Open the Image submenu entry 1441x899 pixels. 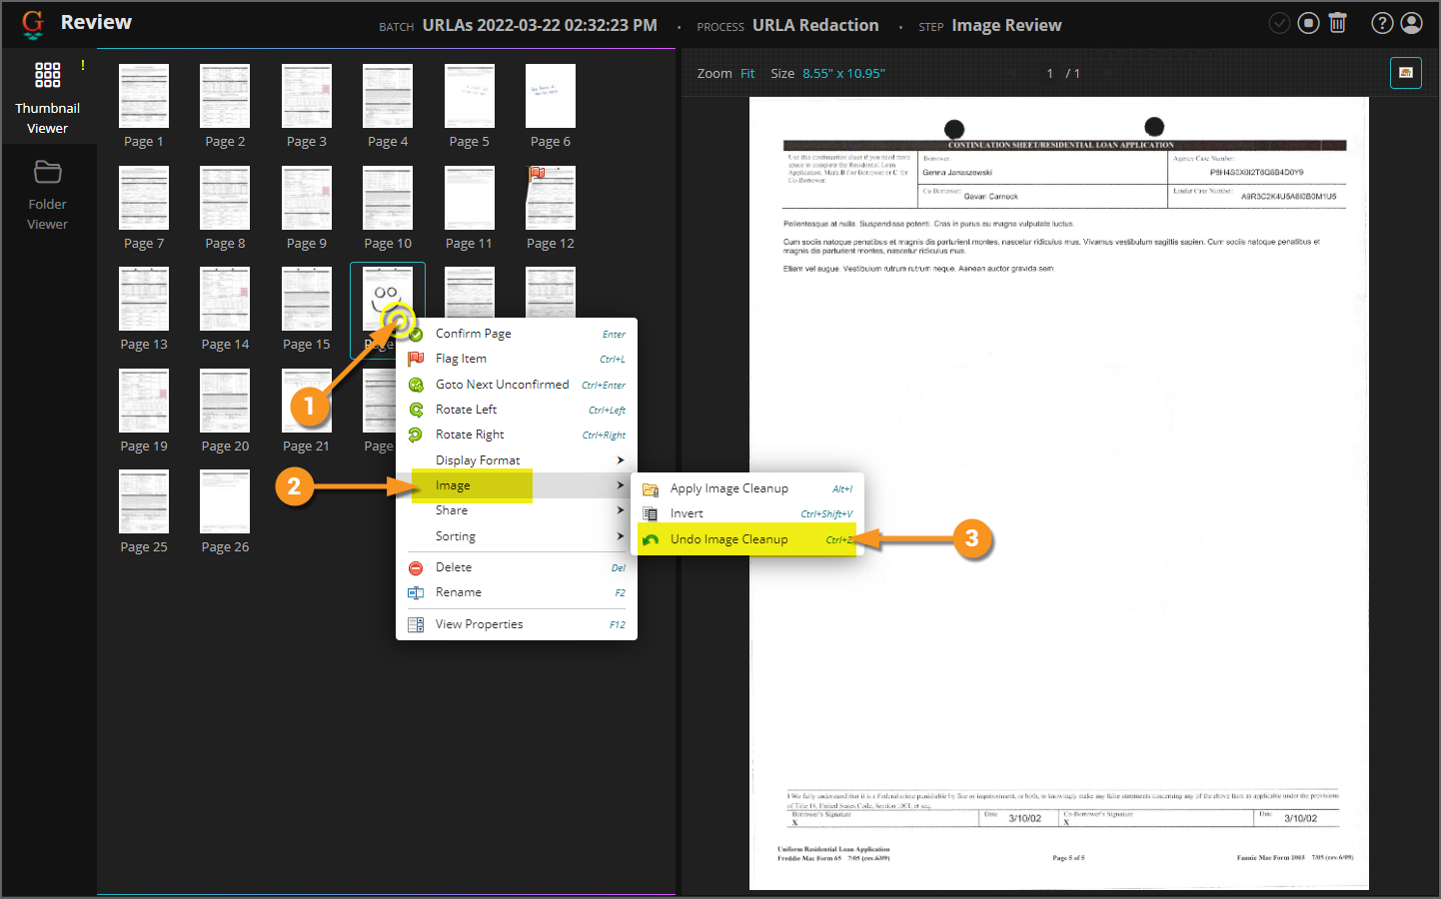(x=517, y=485)
